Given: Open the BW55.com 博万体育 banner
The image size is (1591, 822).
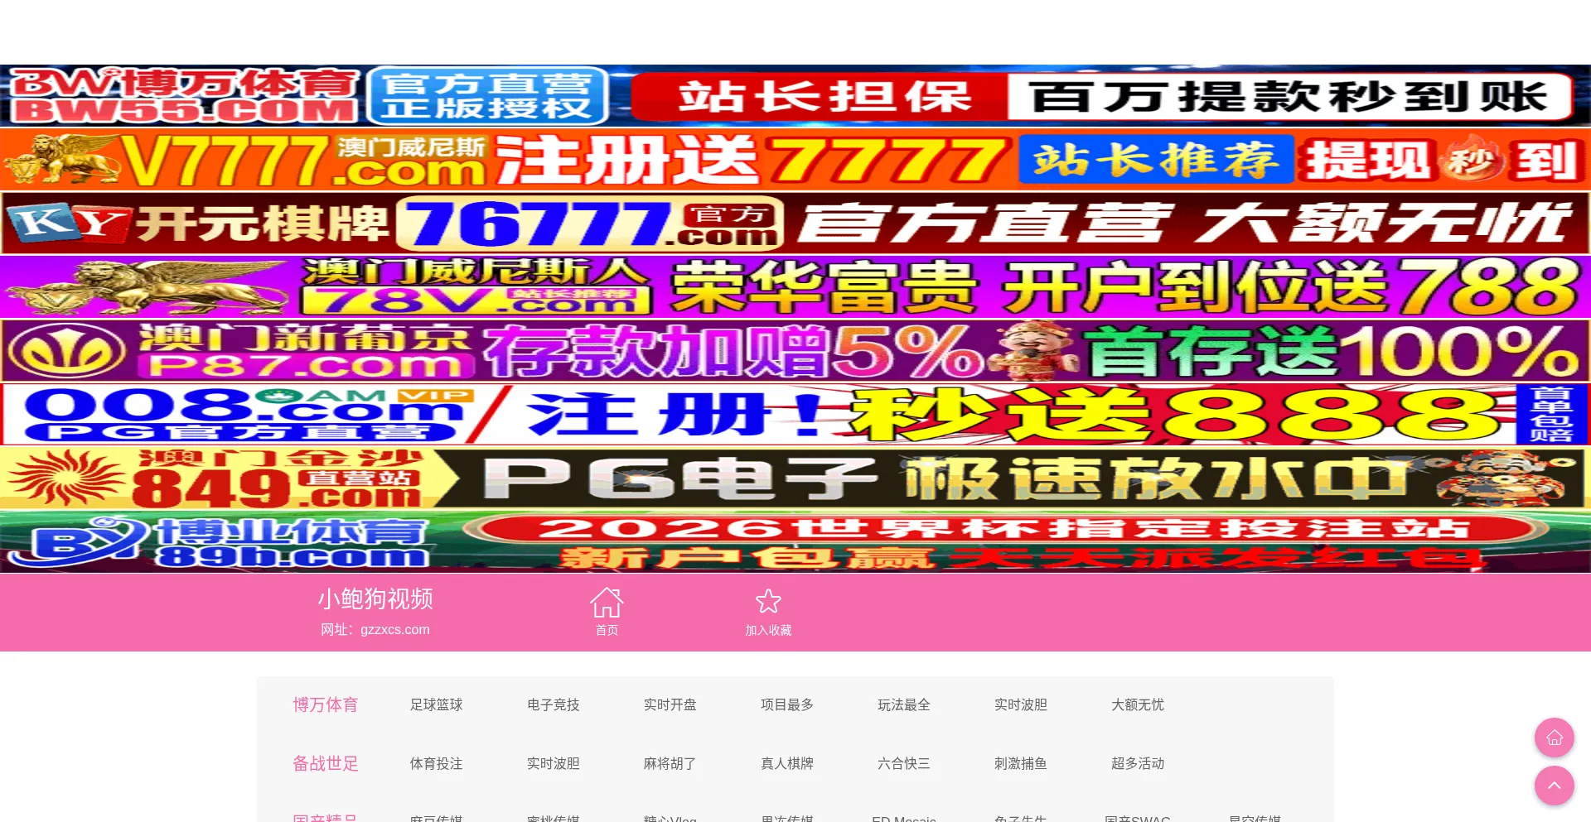Looking at the screenshot, I should [x=795, y=96].
